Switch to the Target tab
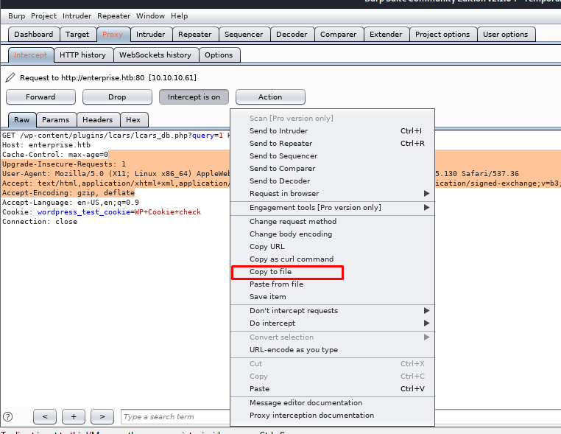The image size is (561, 434). 77,35
